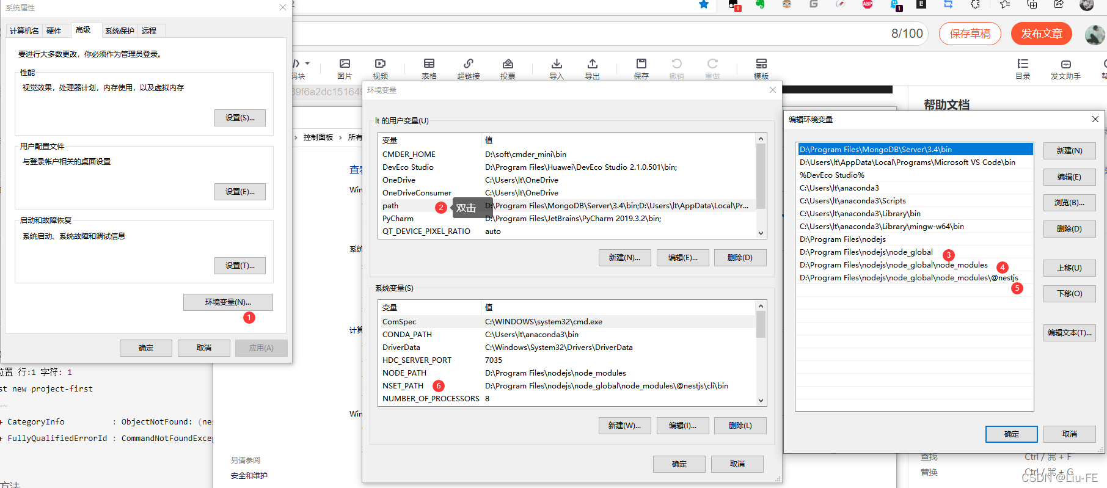
Task: Open the browser extensions puzzle icon
Action: coord(976,4)
